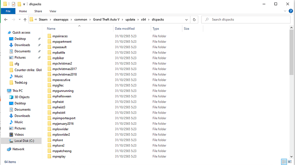The height and width of the screenshot is (165, 295).
Task: Switch to Large thumbnails view in status bar
Action: [290, 162]
